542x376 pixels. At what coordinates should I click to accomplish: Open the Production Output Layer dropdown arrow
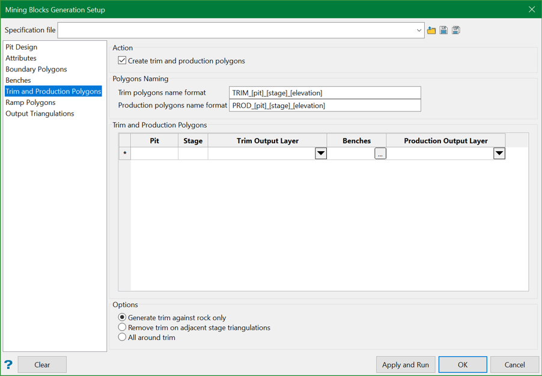(x=499, y=154)
